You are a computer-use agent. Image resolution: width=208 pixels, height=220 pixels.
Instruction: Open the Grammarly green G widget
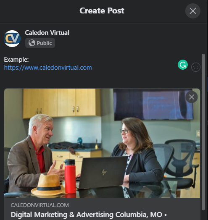(183, 65)
